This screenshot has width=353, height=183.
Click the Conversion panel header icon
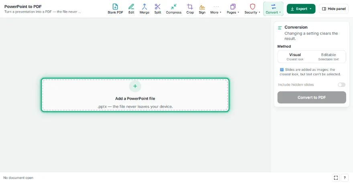point(280,28)
